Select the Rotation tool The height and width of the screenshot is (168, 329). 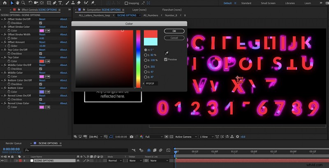[x=30, y=3]
